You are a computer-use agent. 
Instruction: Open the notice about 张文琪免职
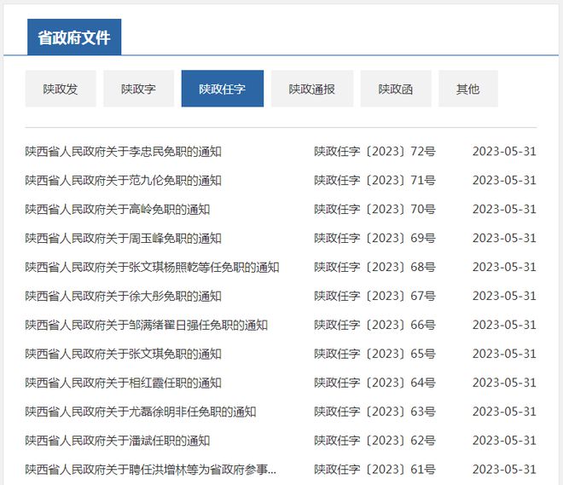click(123, 354)
